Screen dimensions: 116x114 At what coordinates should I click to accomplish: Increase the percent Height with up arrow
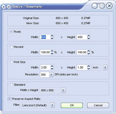click(89, 51)
